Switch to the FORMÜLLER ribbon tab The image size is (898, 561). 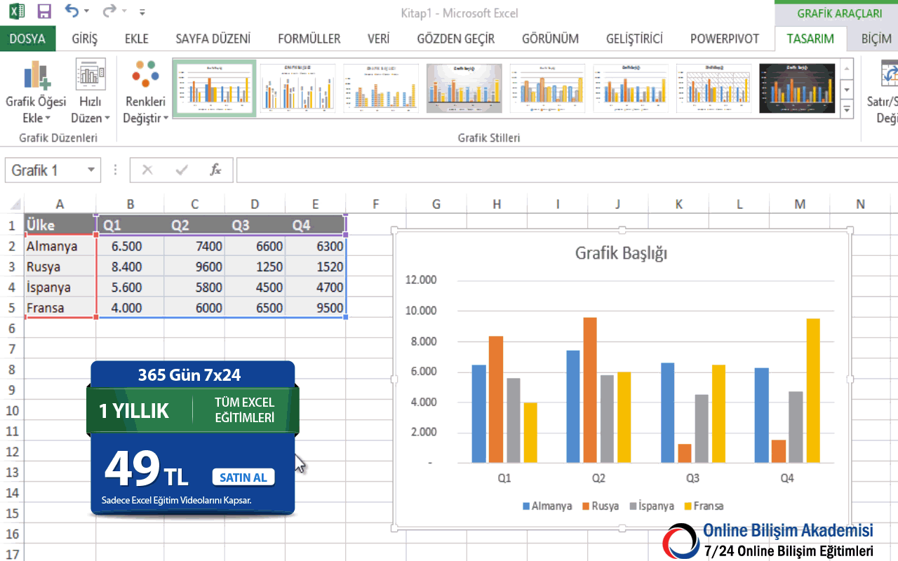pos(309,39)
